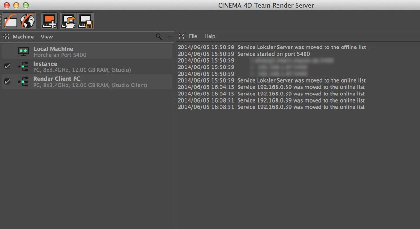Click the log panel grip handle
Screen dimensions: 420x229
coord(181,36)
